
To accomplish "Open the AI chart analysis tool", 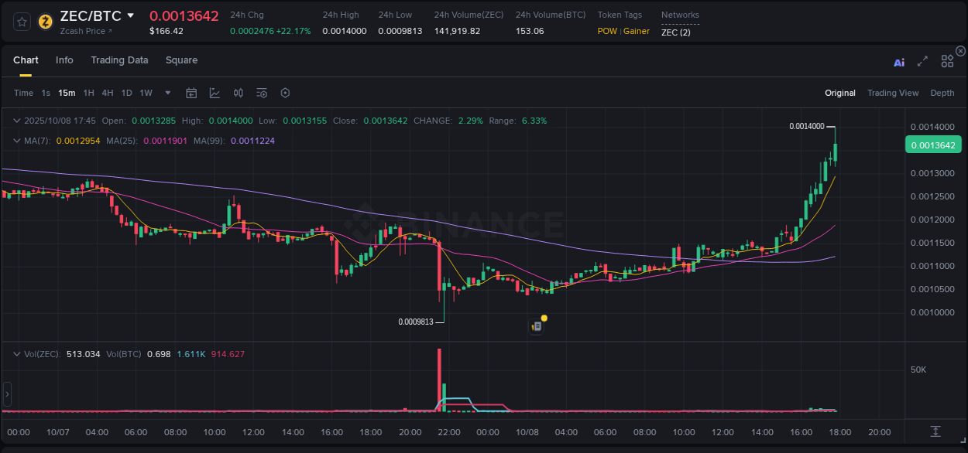I will [899, 63].
